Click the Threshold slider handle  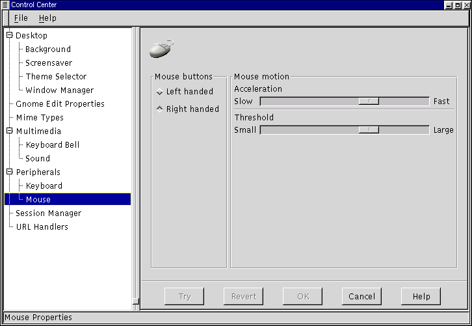[369, 130]
